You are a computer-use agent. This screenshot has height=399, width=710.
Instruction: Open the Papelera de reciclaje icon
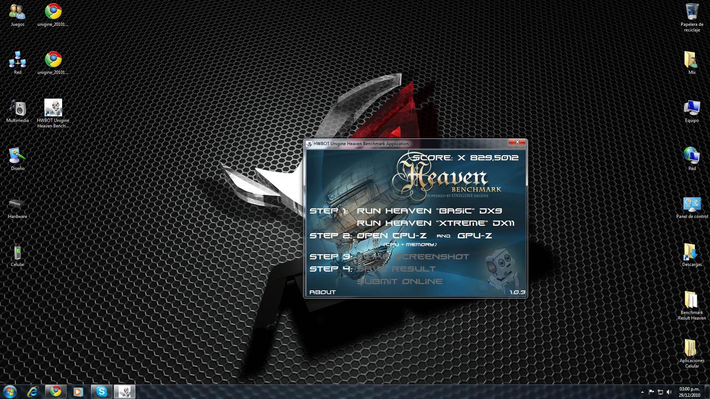tap(692, 18)
